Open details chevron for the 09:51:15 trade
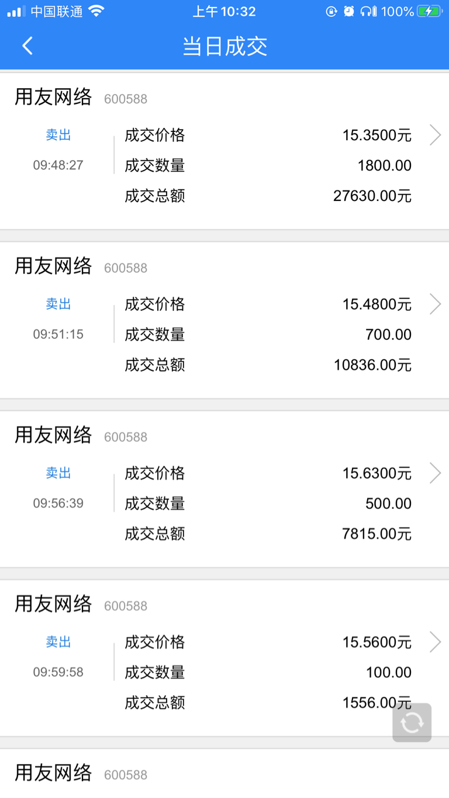Screen dimensions: 449x798 click(435, 304)
